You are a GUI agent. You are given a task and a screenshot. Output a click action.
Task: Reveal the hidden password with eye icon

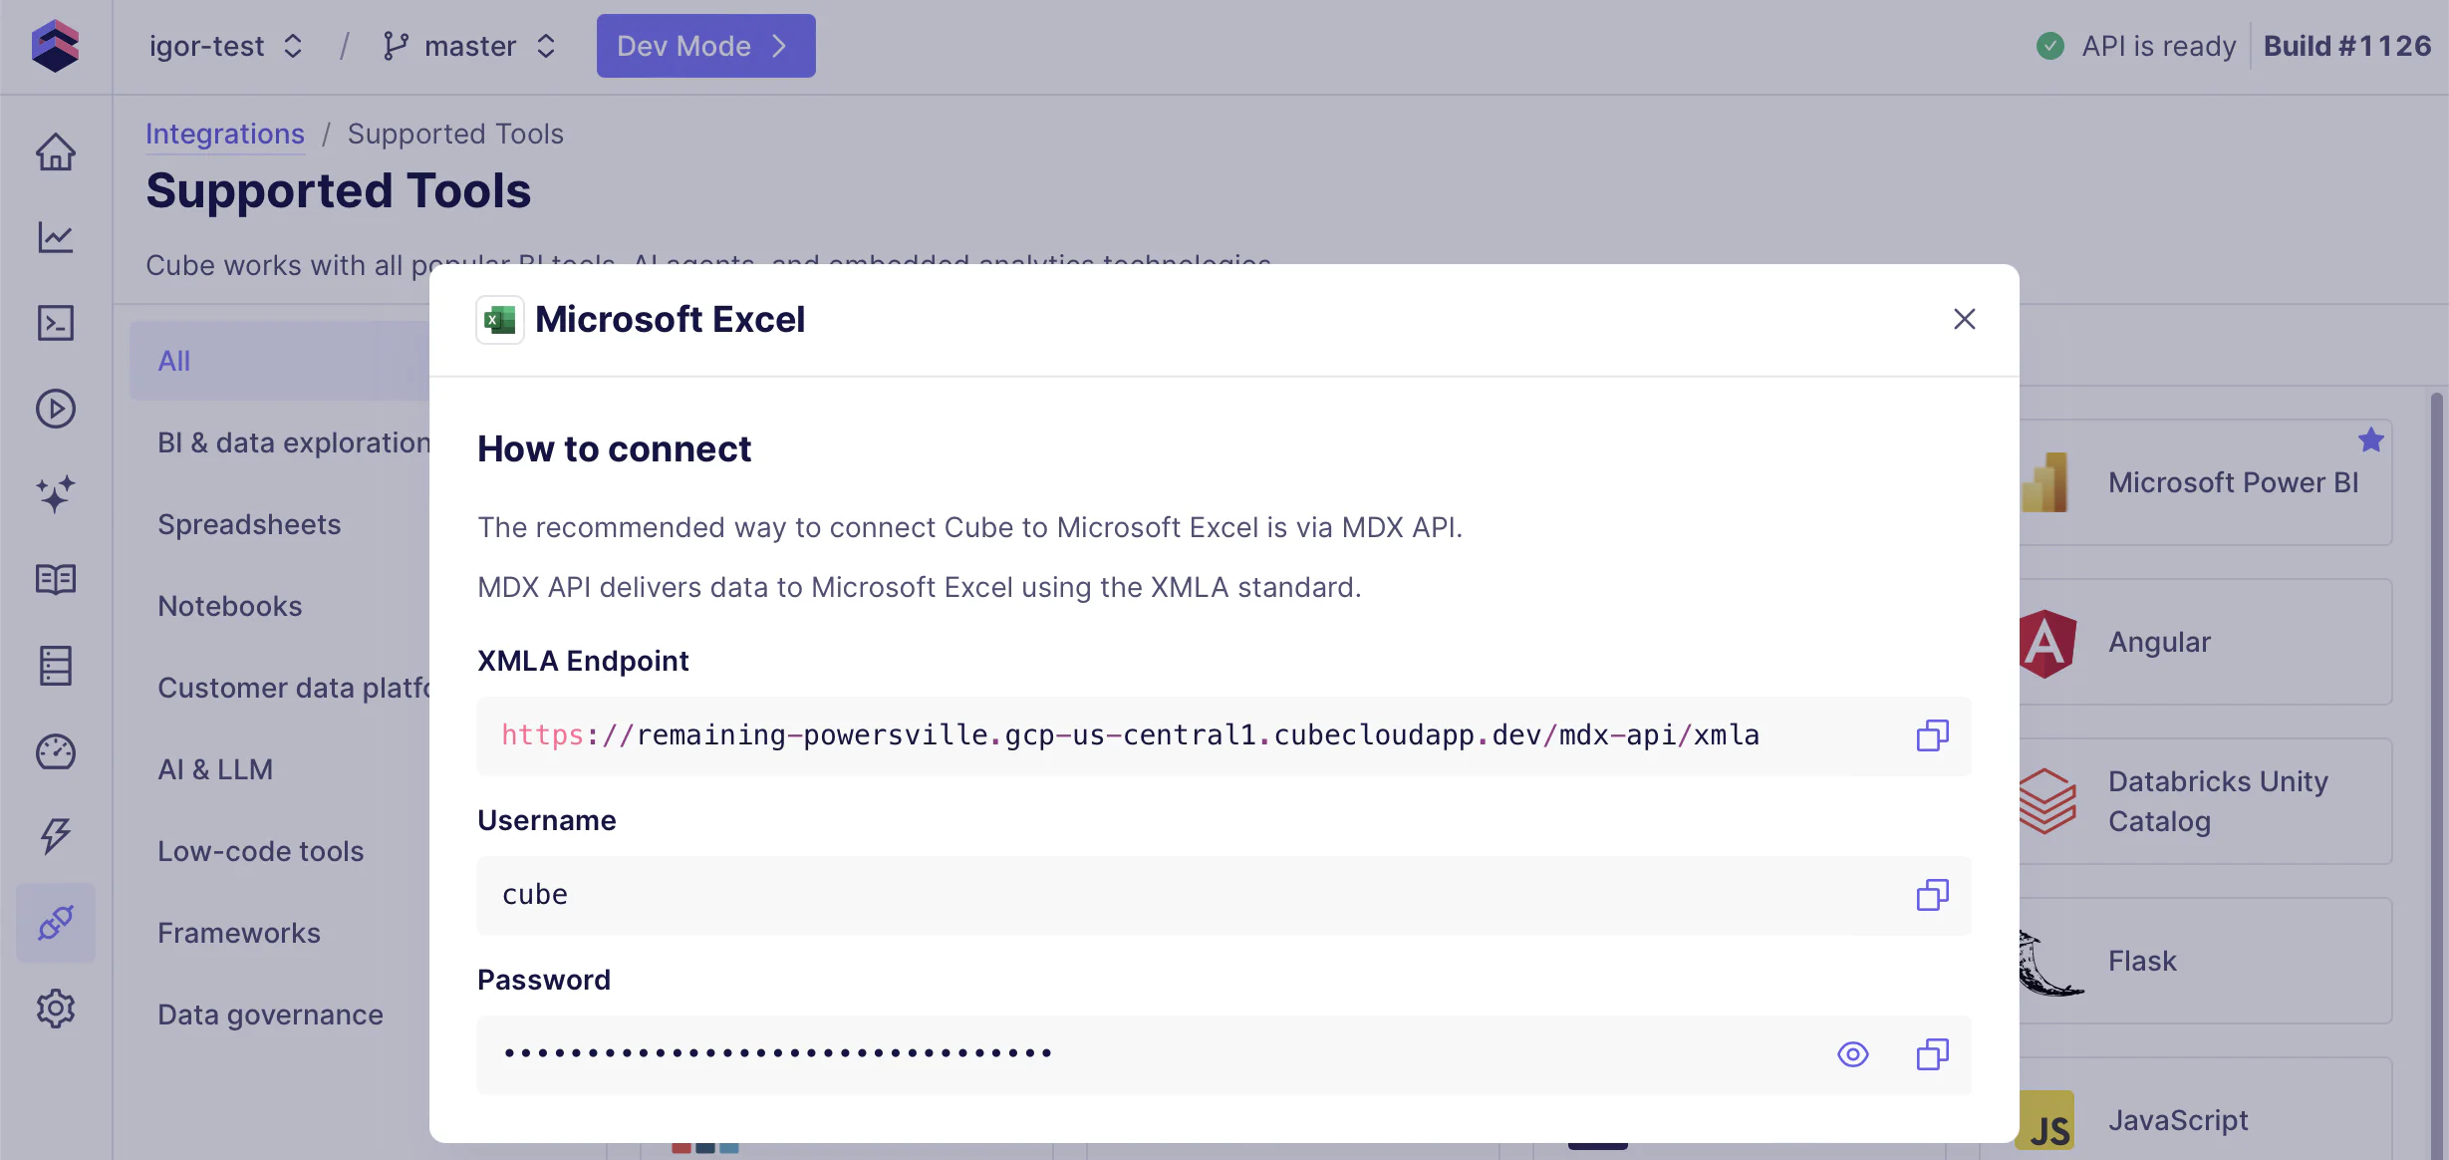1852,1054
